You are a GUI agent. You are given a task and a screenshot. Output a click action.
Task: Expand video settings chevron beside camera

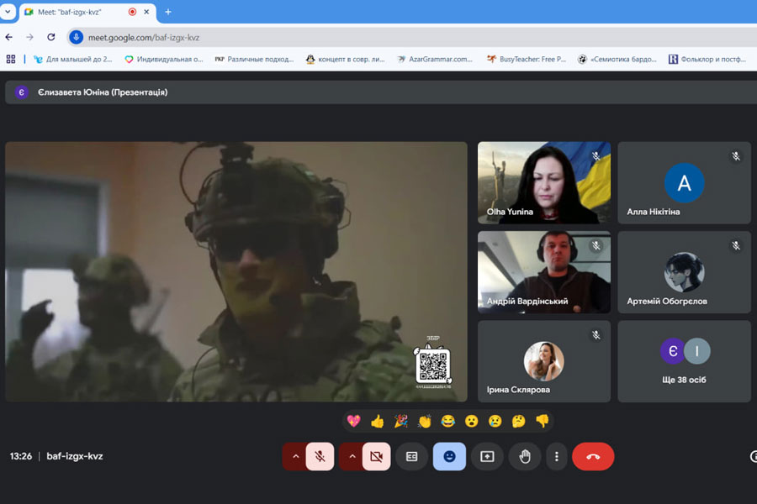(352, 456)
